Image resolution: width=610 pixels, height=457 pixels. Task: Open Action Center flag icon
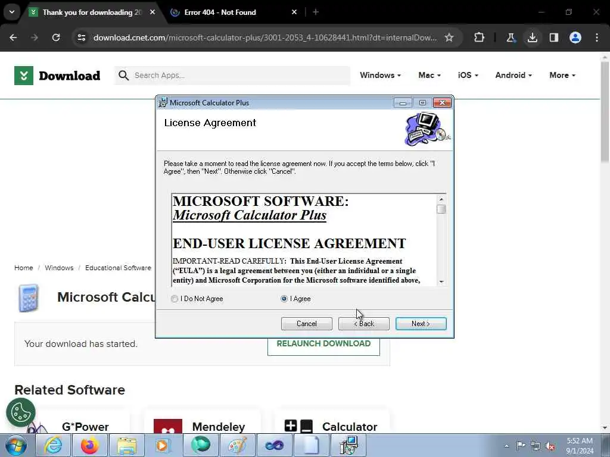pyautogui.click(x=521, y=445)
